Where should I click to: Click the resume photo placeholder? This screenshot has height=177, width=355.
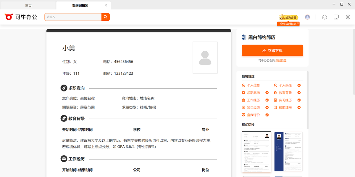coord(205,58)
